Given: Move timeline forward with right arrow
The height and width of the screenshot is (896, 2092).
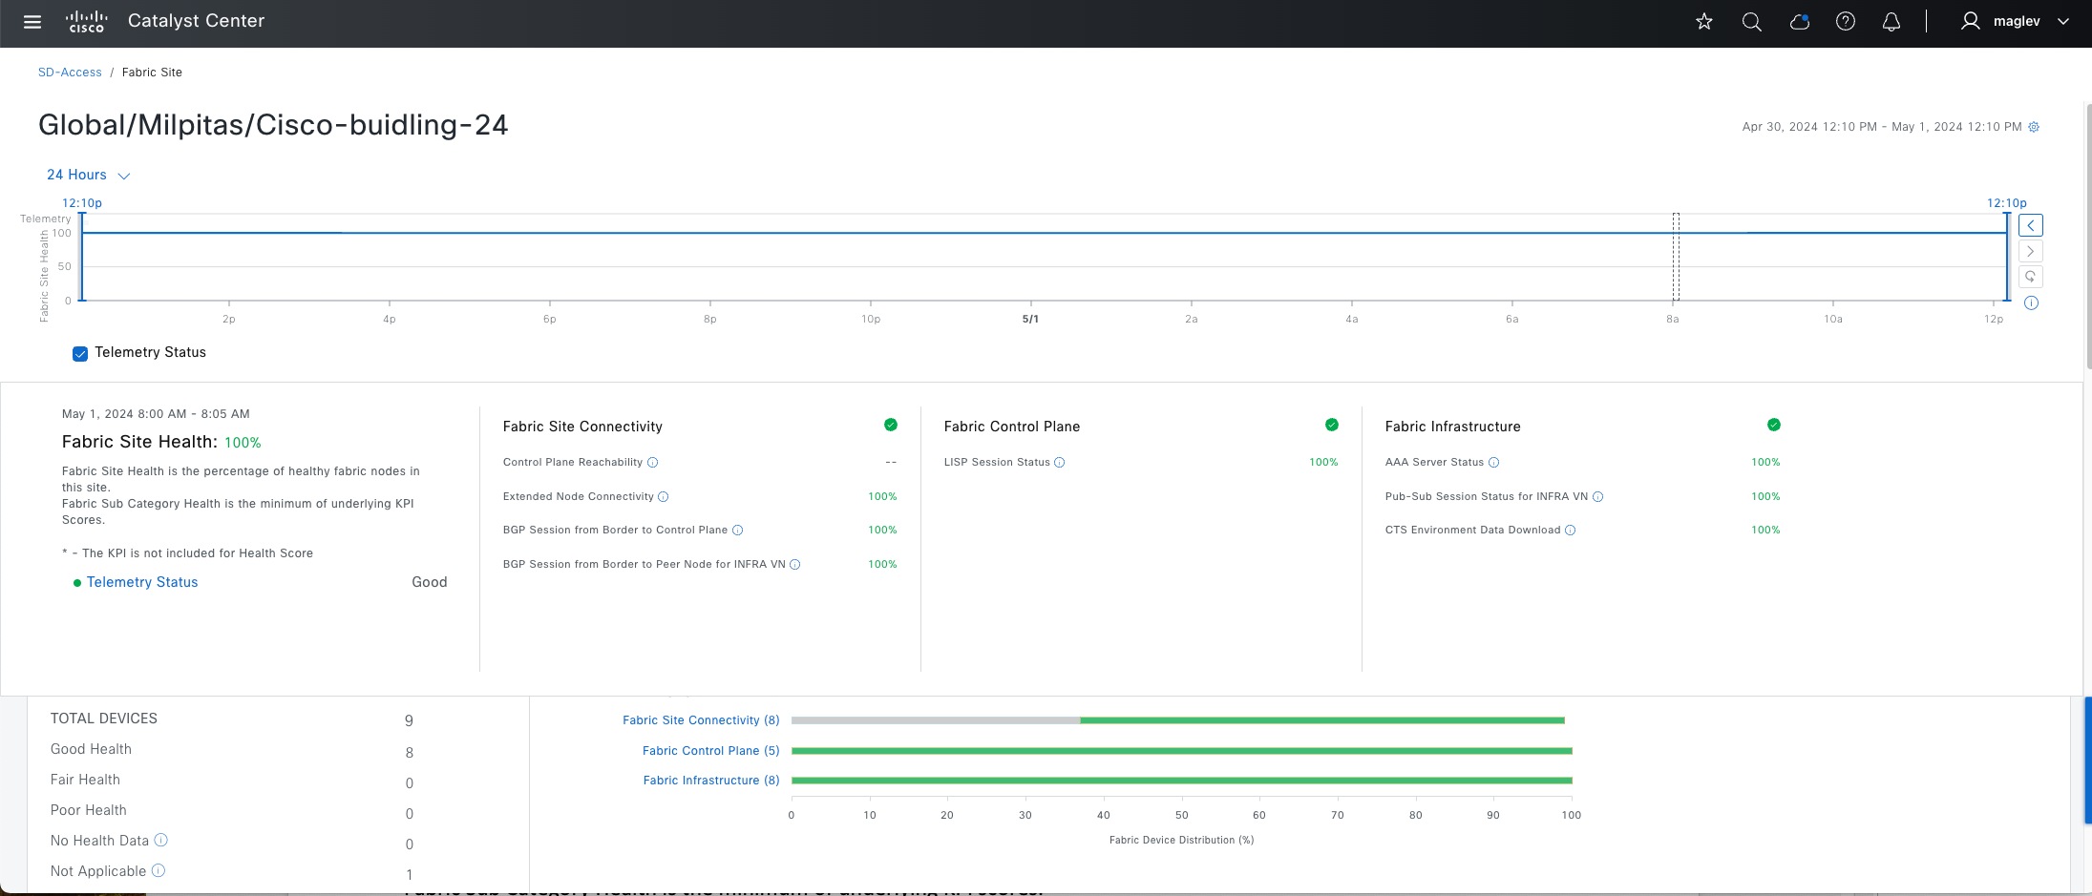Looking at the screenshot, I should pyautogui.click(x=2031, y=251).
